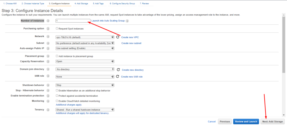Open the Tenancy dropdown
The image size is (287, 127).
tap(85, 110)
